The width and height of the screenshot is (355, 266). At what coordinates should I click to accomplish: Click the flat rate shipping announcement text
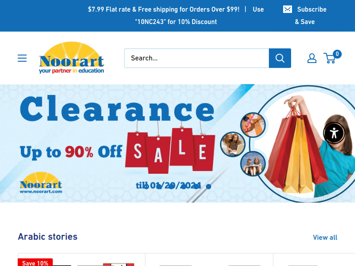click(176, 16)
